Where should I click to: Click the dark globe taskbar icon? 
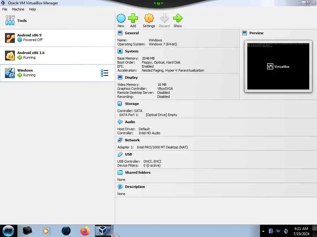pos(66,231)
